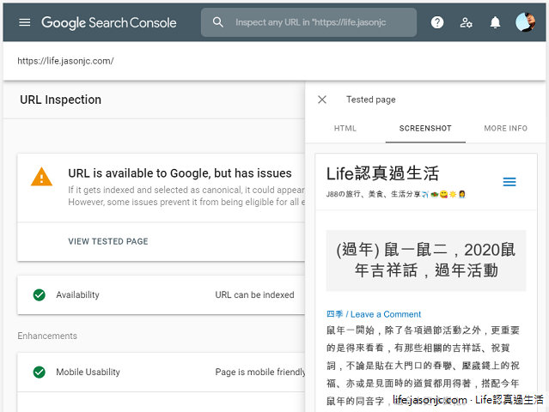Image resolution: width=549 pixels, height=412 pixels.
Task: Click the search magnifier icon
Action: point(217,22)
